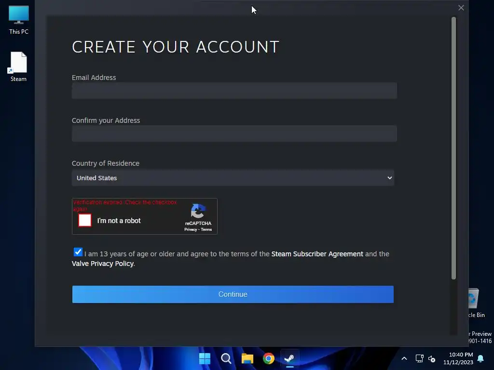Click the Windows Start button
Viewport: 494px width, 370px height.
click(x=205, y=358)
